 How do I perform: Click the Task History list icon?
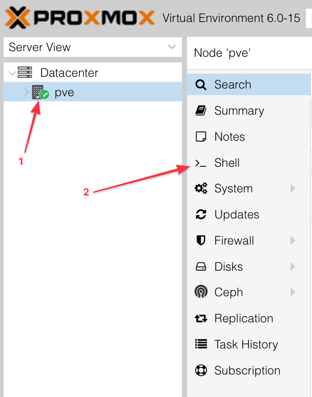click(201, 344)
